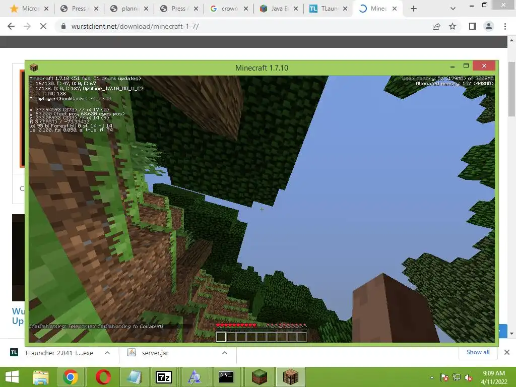This screenshot has height=387, width=516.
Task: Go forward to next page
Action: 27,26
